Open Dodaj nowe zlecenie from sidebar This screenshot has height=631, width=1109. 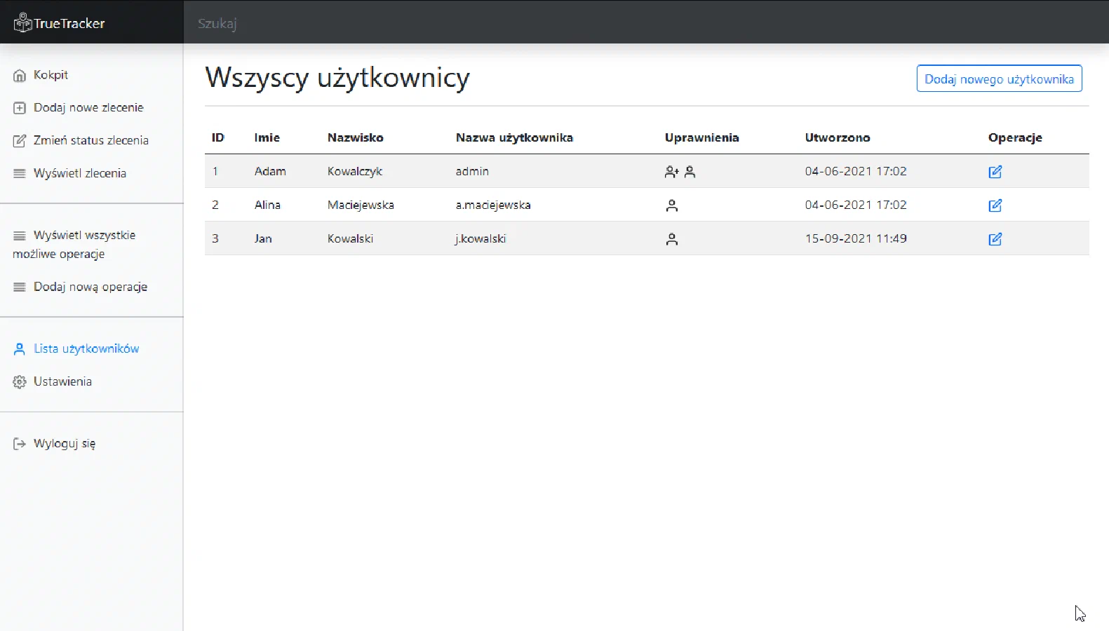tap(88, 108)
